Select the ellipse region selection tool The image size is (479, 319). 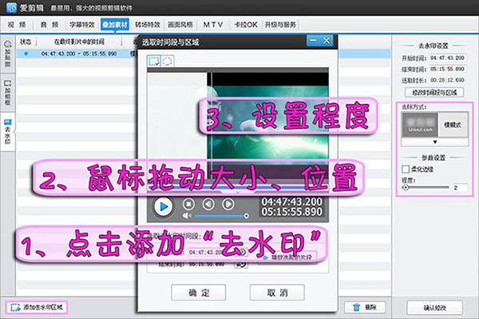point(167,61)
